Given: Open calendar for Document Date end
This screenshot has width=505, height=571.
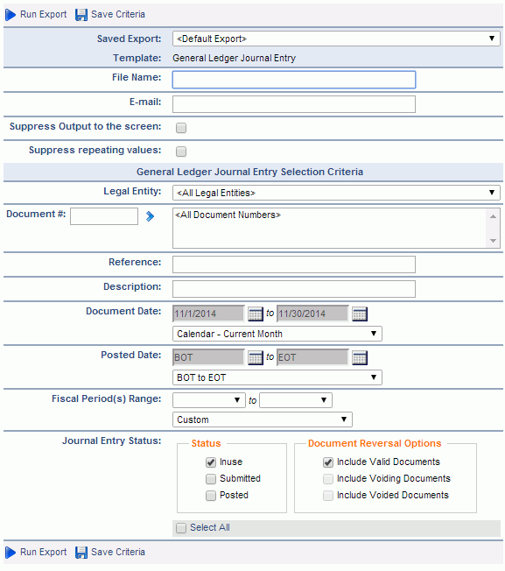Looking at the screenshot, I should (360, 314).
